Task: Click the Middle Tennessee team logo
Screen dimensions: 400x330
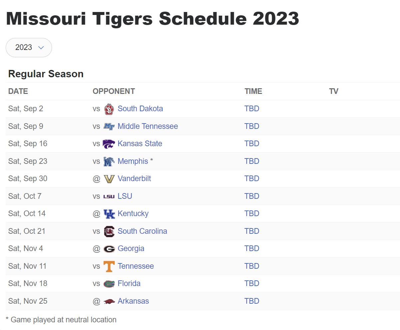Action: [109, 127]
